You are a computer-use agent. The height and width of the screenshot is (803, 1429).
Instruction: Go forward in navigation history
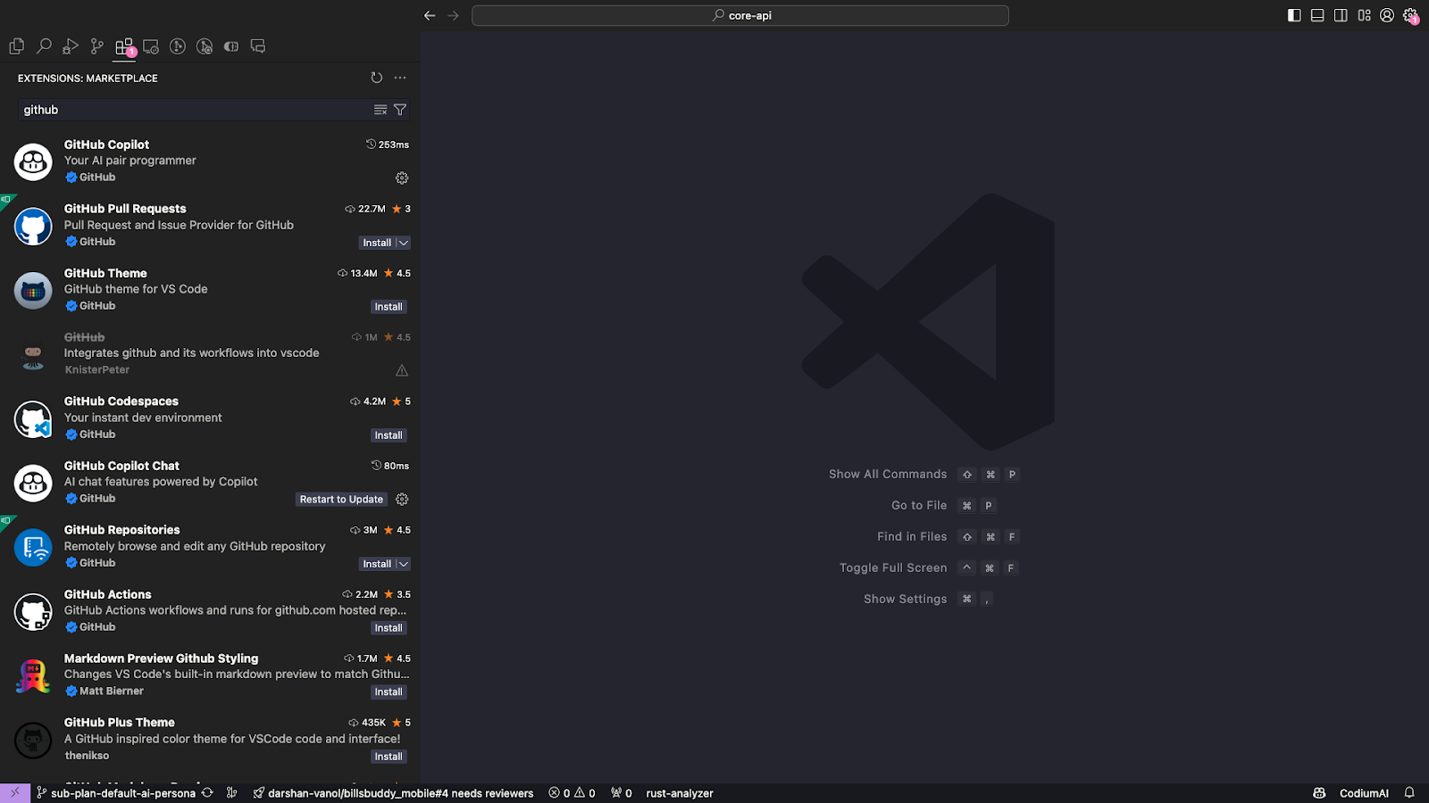pyautogui.click(x=453, y=15)
